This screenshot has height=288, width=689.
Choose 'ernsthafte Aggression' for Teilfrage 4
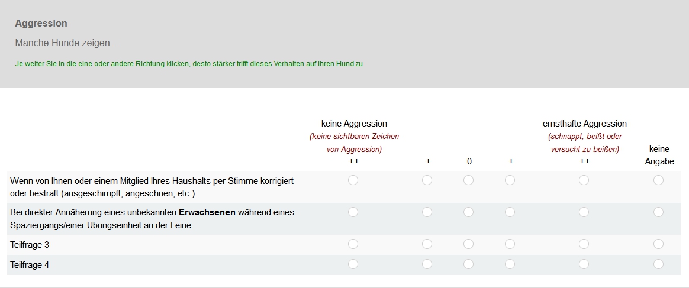(x=584, y=264)
